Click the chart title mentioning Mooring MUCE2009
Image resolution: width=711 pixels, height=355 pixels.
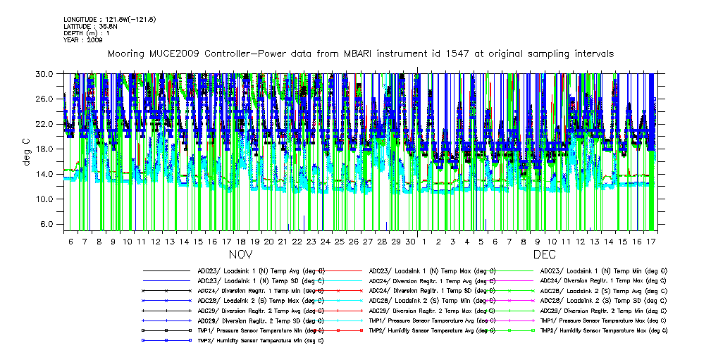(x=360, y=54)
